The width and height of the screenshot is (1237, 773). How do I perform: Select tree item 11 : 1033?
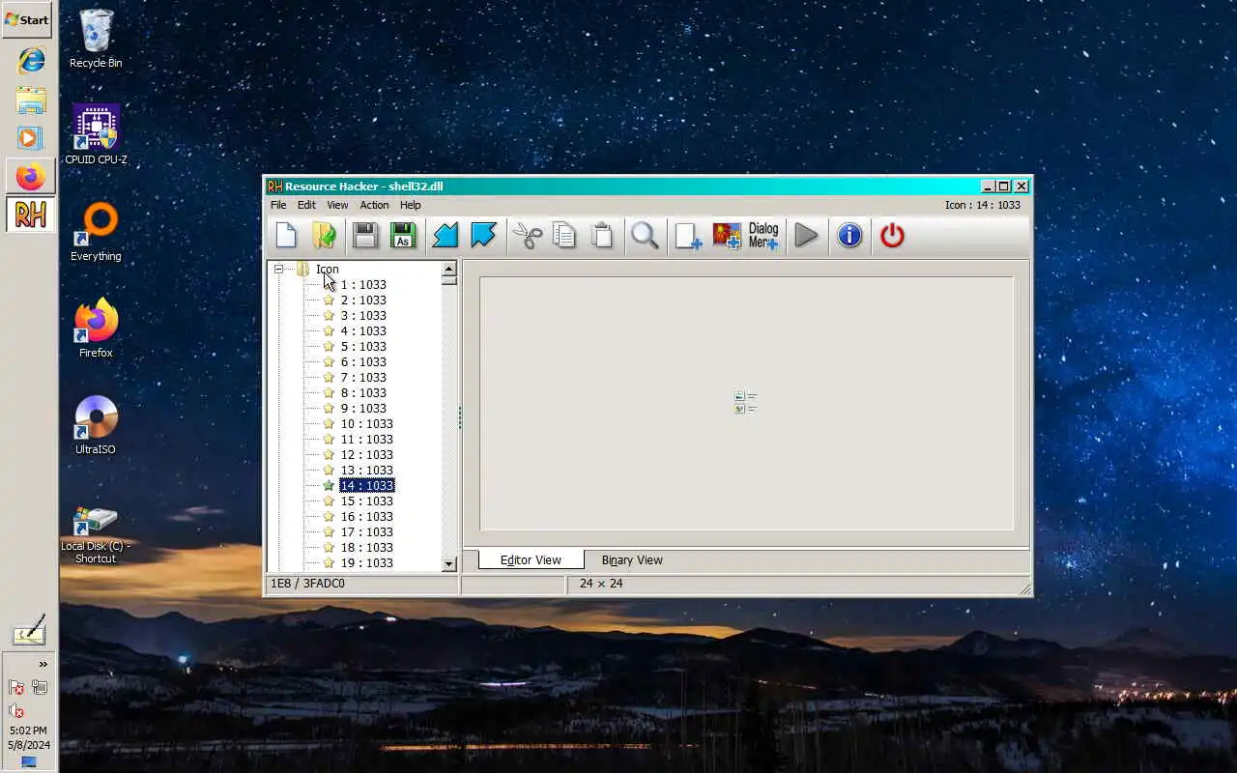click(x=366, y=440)
